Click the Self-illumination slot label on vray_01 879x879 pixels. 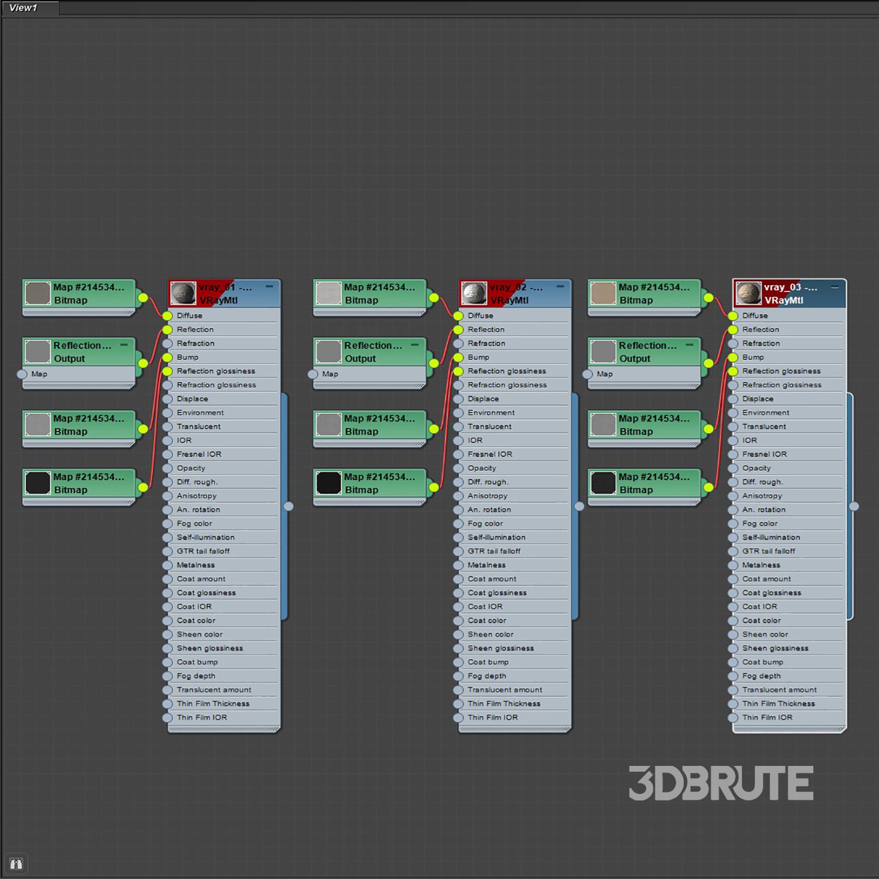pyautogui.click(x=206, y=537)
